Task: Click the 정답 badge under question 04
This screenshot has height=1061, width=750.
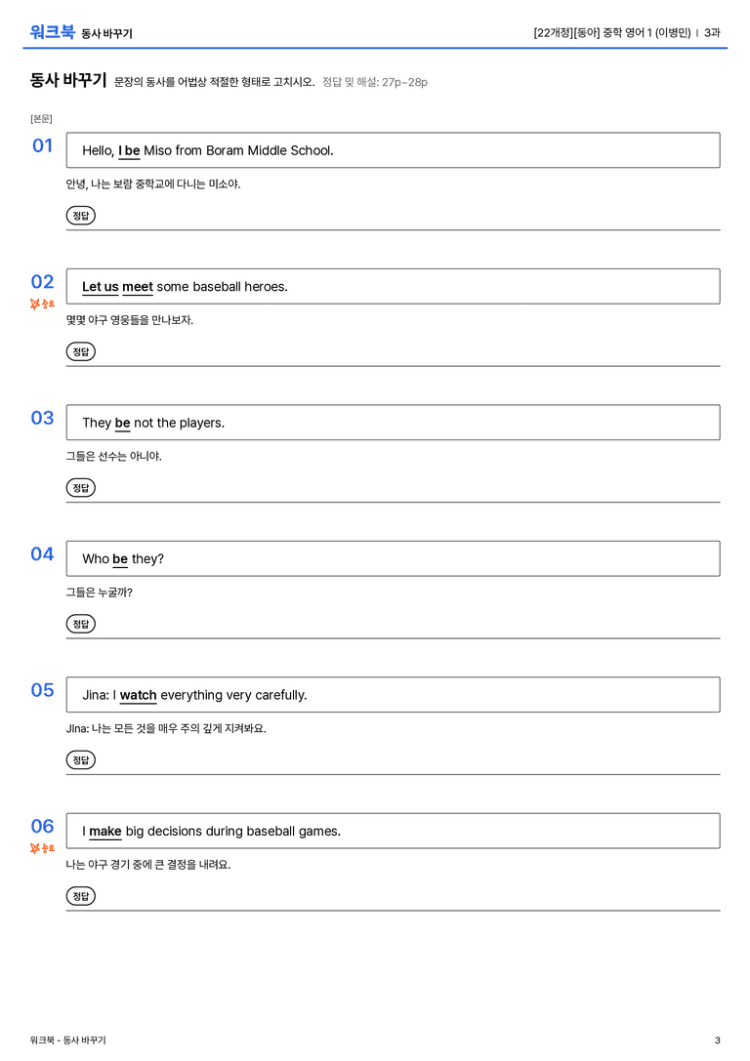Action: pyautogui.click(x=80, y=623)
